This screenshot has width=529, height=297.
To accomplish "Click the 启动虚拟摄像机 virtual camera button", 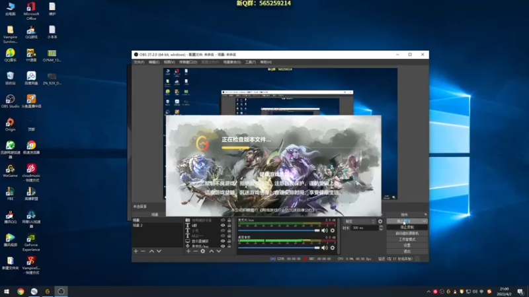I will [x=407, y=234].
